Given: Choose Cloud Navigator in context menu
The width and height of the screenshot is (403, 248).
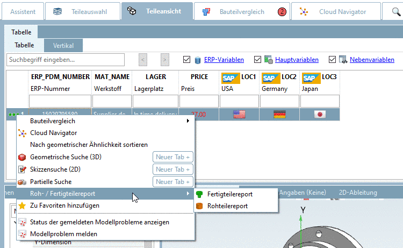Looking at the screenshot, I should (x=105, y=133).
